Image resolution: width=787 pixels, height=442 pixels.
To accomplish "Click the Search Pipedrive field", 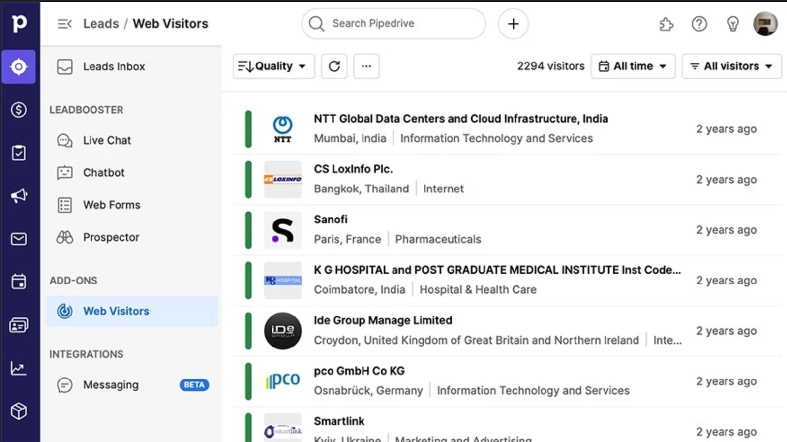I will pyautogui.click(x=393, y=24).
